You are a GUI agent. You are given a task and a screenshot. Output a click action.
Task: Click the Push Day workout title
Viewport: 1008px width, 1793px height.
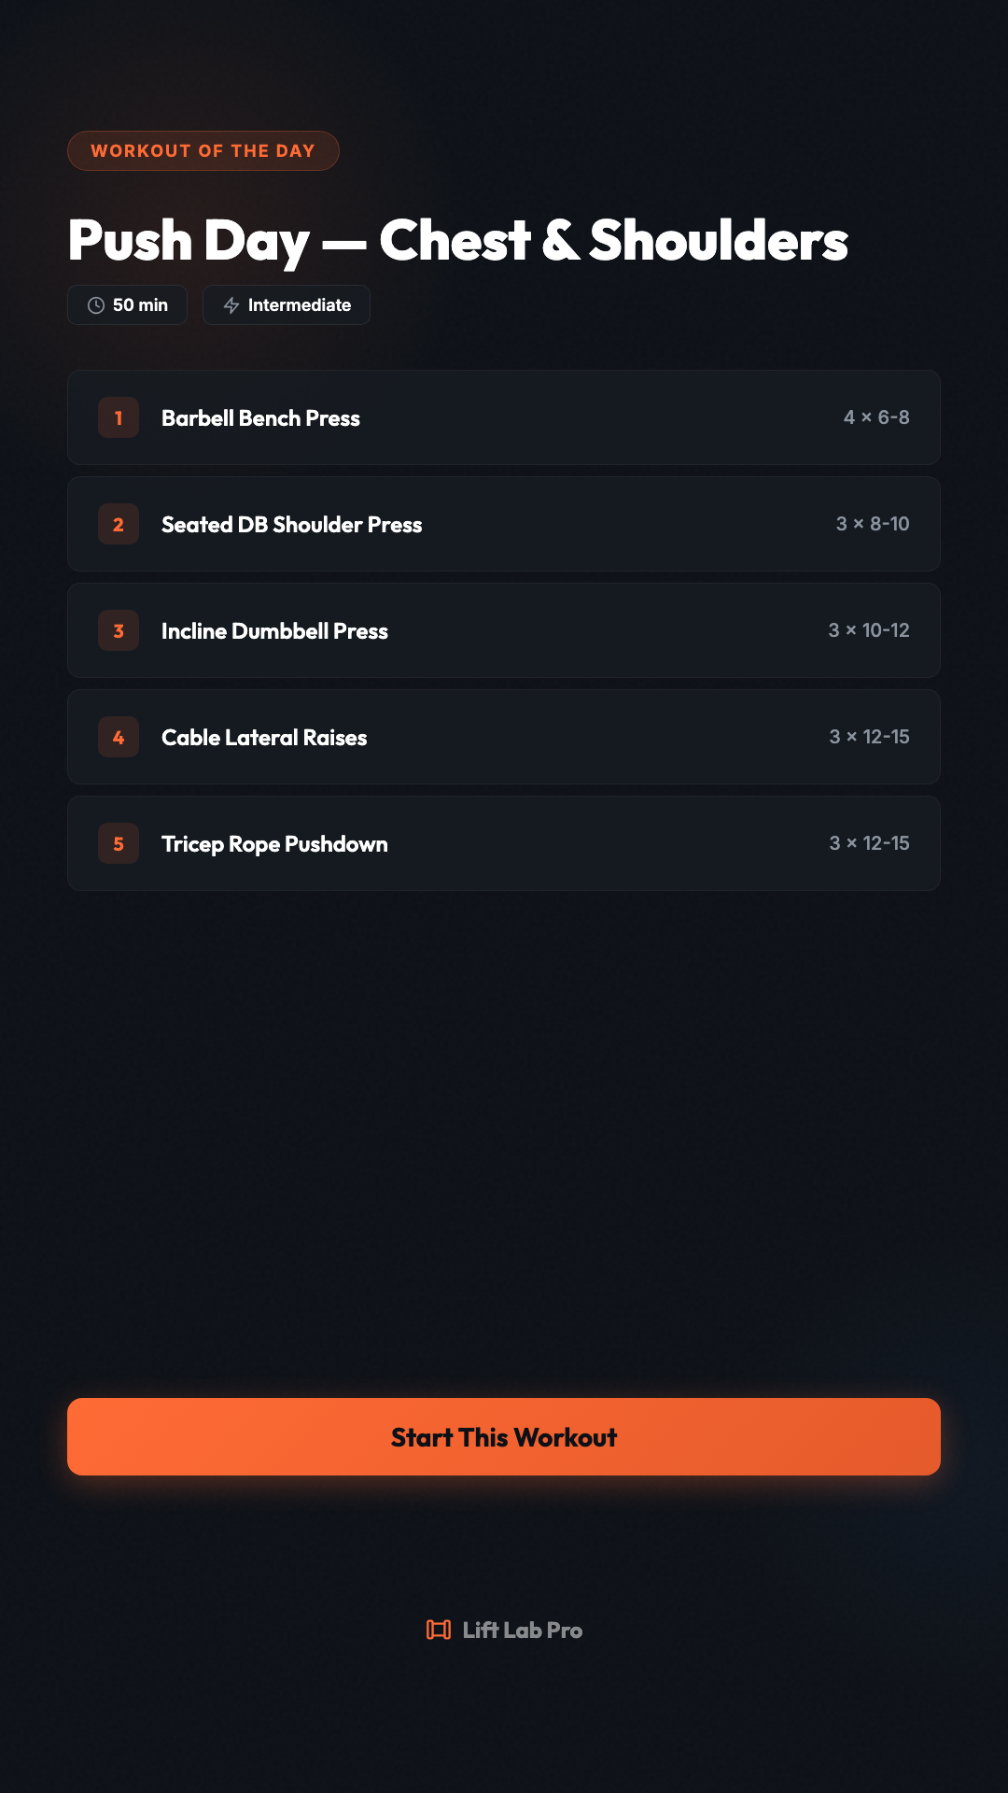click(457, 240)
